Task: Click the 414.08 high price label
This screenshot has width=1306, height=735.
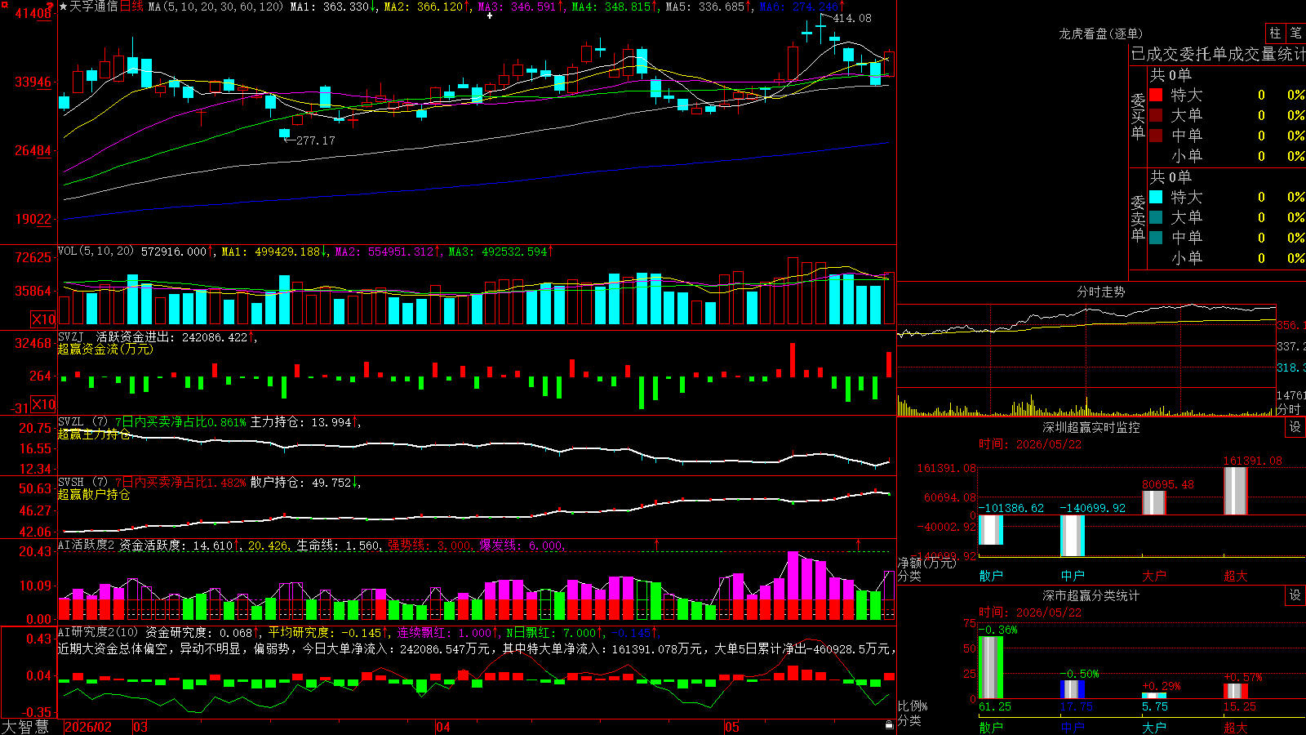Action: [852, 18]
